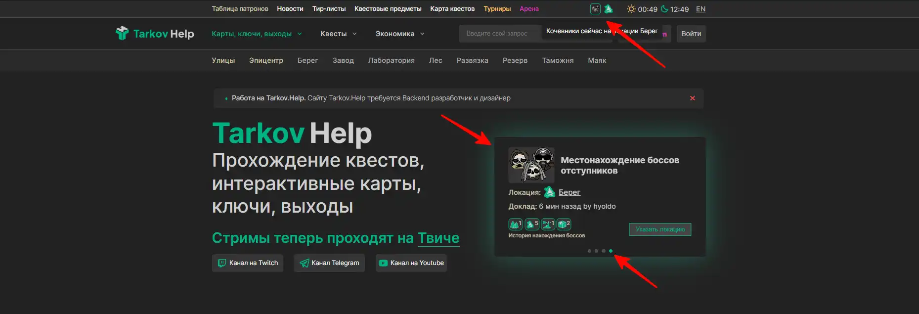919x314 pixels.
Task: Click the sun daytime clock icon
Action: 631,9
